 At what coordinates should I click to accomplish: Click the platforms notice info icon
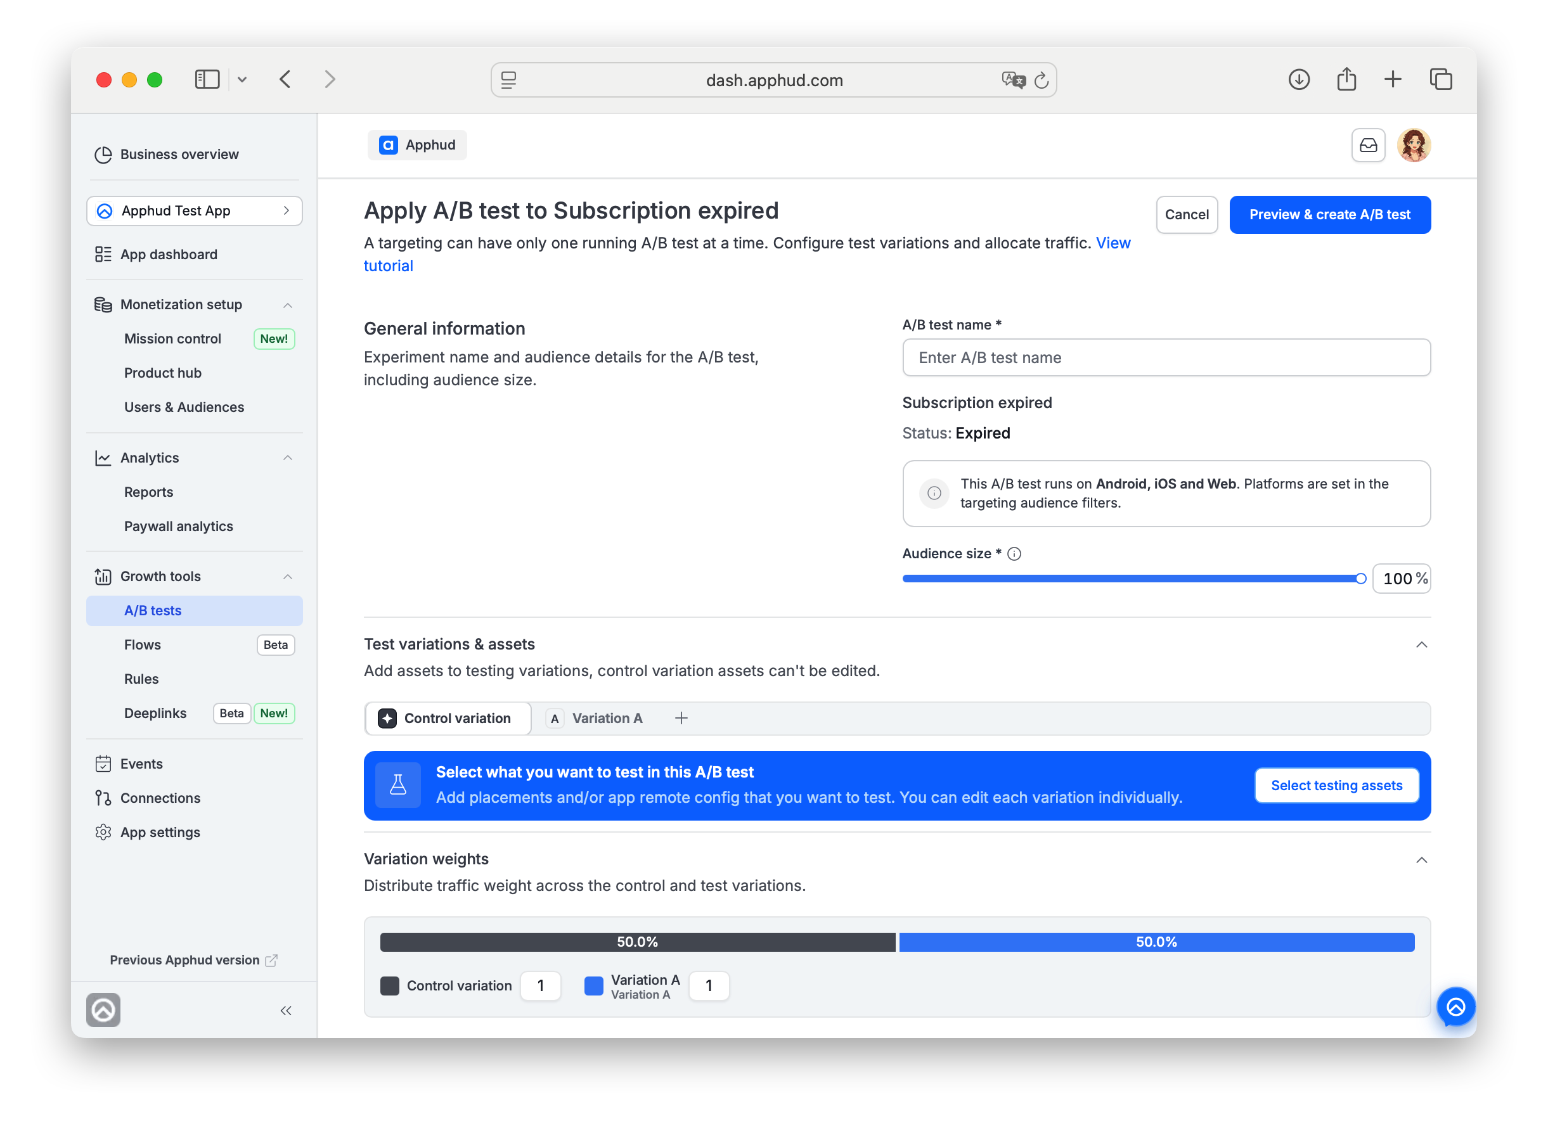(x=934, y=493)
